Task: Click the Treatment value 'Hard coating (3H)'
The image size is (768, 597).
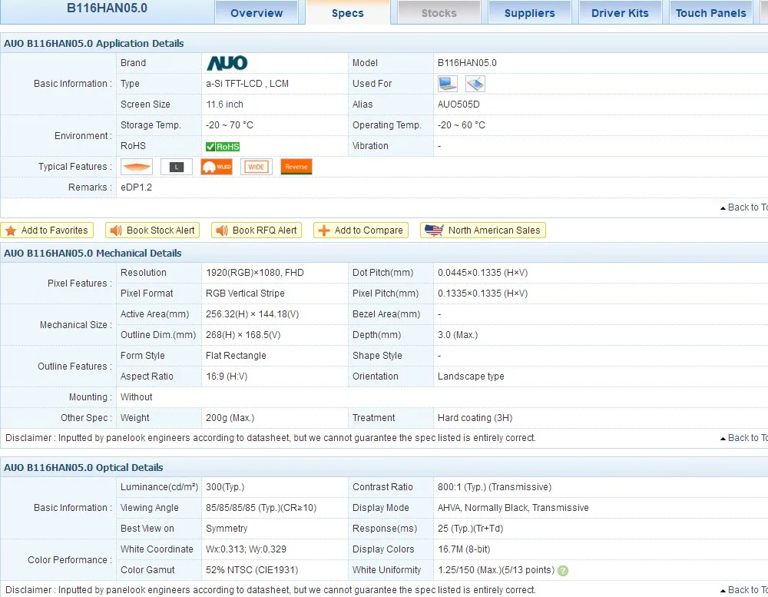Action: point(475,418)
